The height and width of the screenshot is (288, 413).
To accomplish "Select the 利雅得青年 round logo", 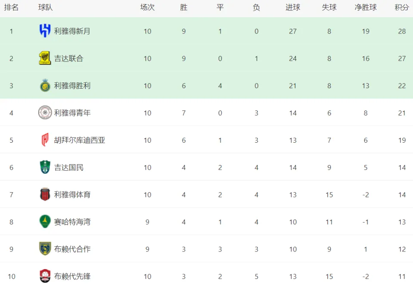I will pyautogui.click(x=45, y=113).
